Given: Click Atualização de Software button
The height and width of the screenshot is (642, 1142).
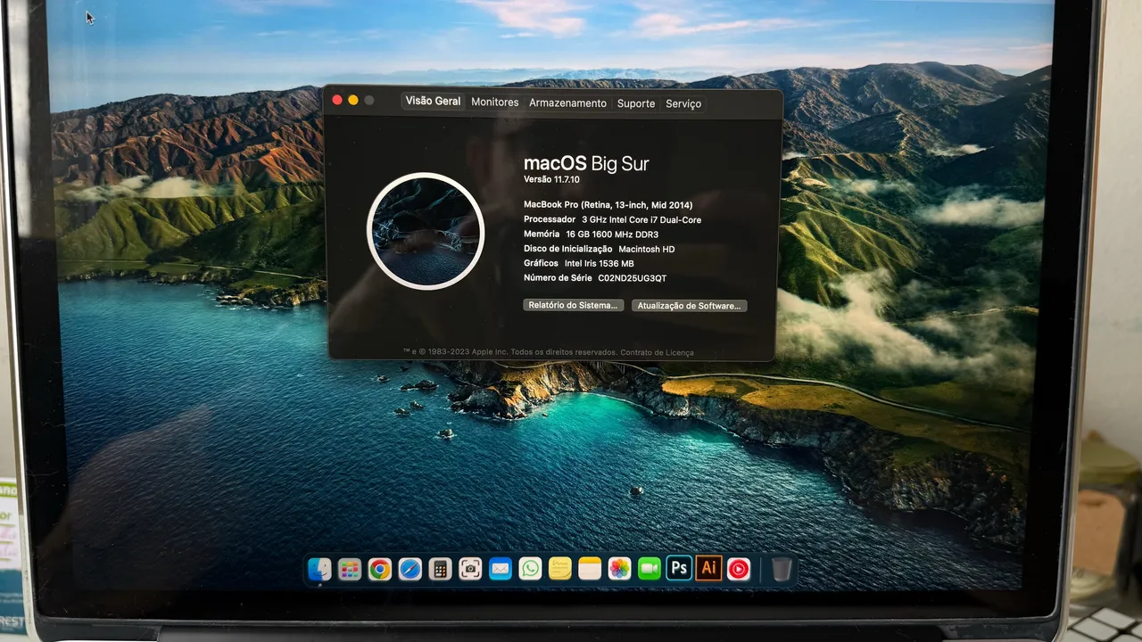Looking at the screenshot, I should (x=689, y=306).
